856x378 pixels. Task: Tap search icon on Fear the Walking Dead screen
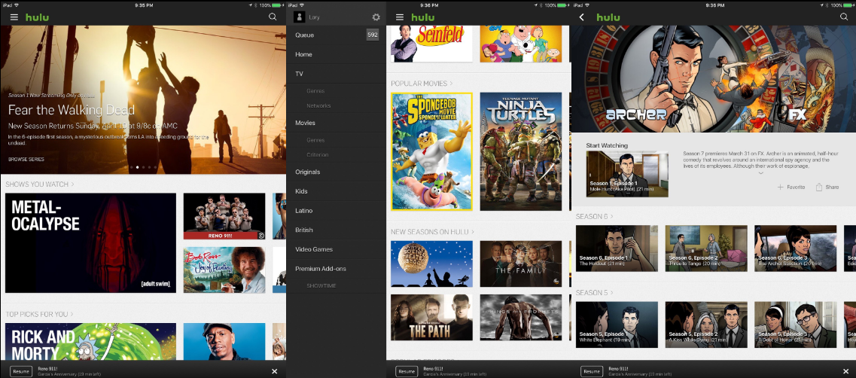[x=273, y=17]
